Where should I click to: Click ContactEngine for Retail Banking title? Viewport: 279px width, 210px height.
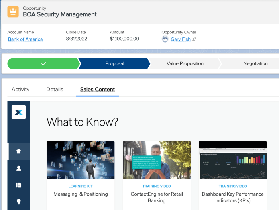157,197
